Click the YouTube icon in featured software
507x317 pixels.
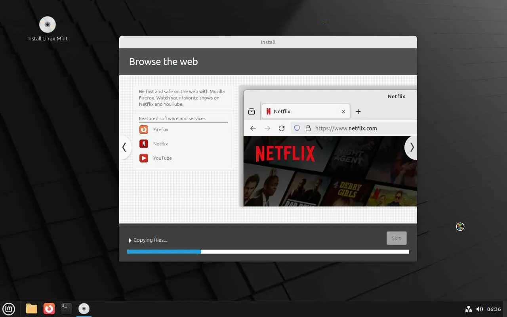(144, 158)
